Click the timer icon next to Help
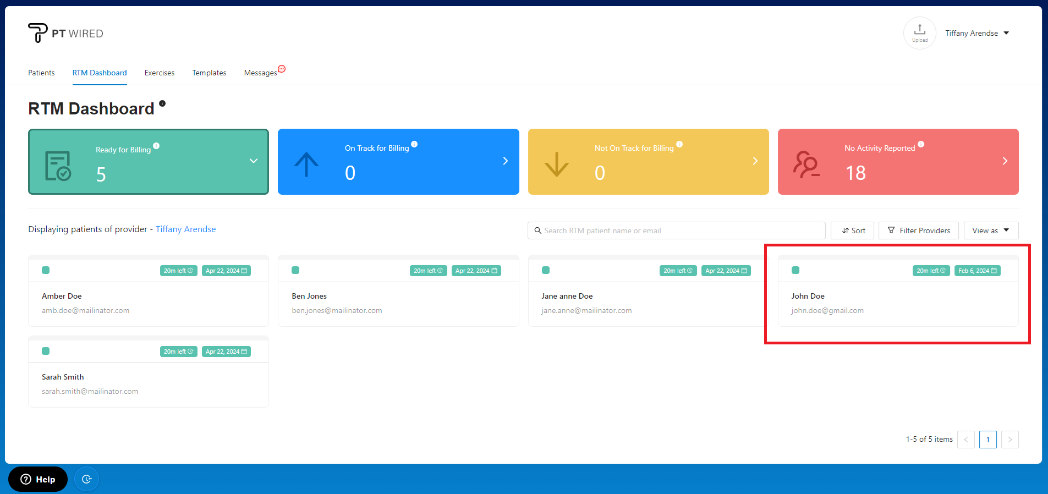Image resolution: width=1048 pixels, height=494 pixels. (86, 479)
